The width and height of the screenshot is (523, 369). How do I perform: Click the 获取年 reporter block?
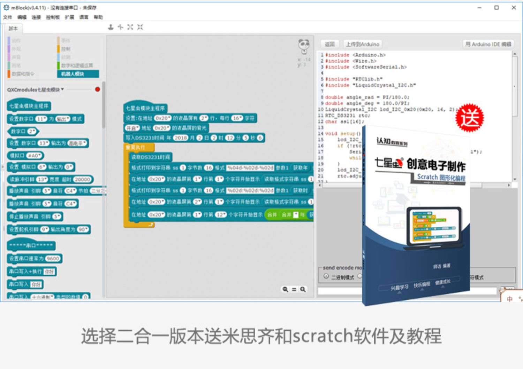pos(300,168)
